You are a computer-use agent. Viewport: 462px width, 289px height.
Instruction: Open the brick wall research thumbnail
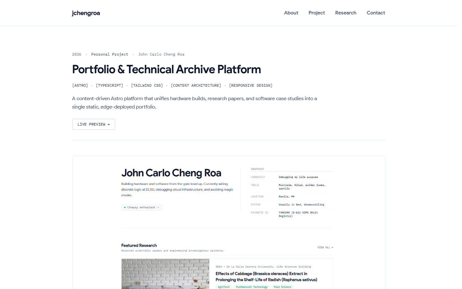tap(165, 274)
